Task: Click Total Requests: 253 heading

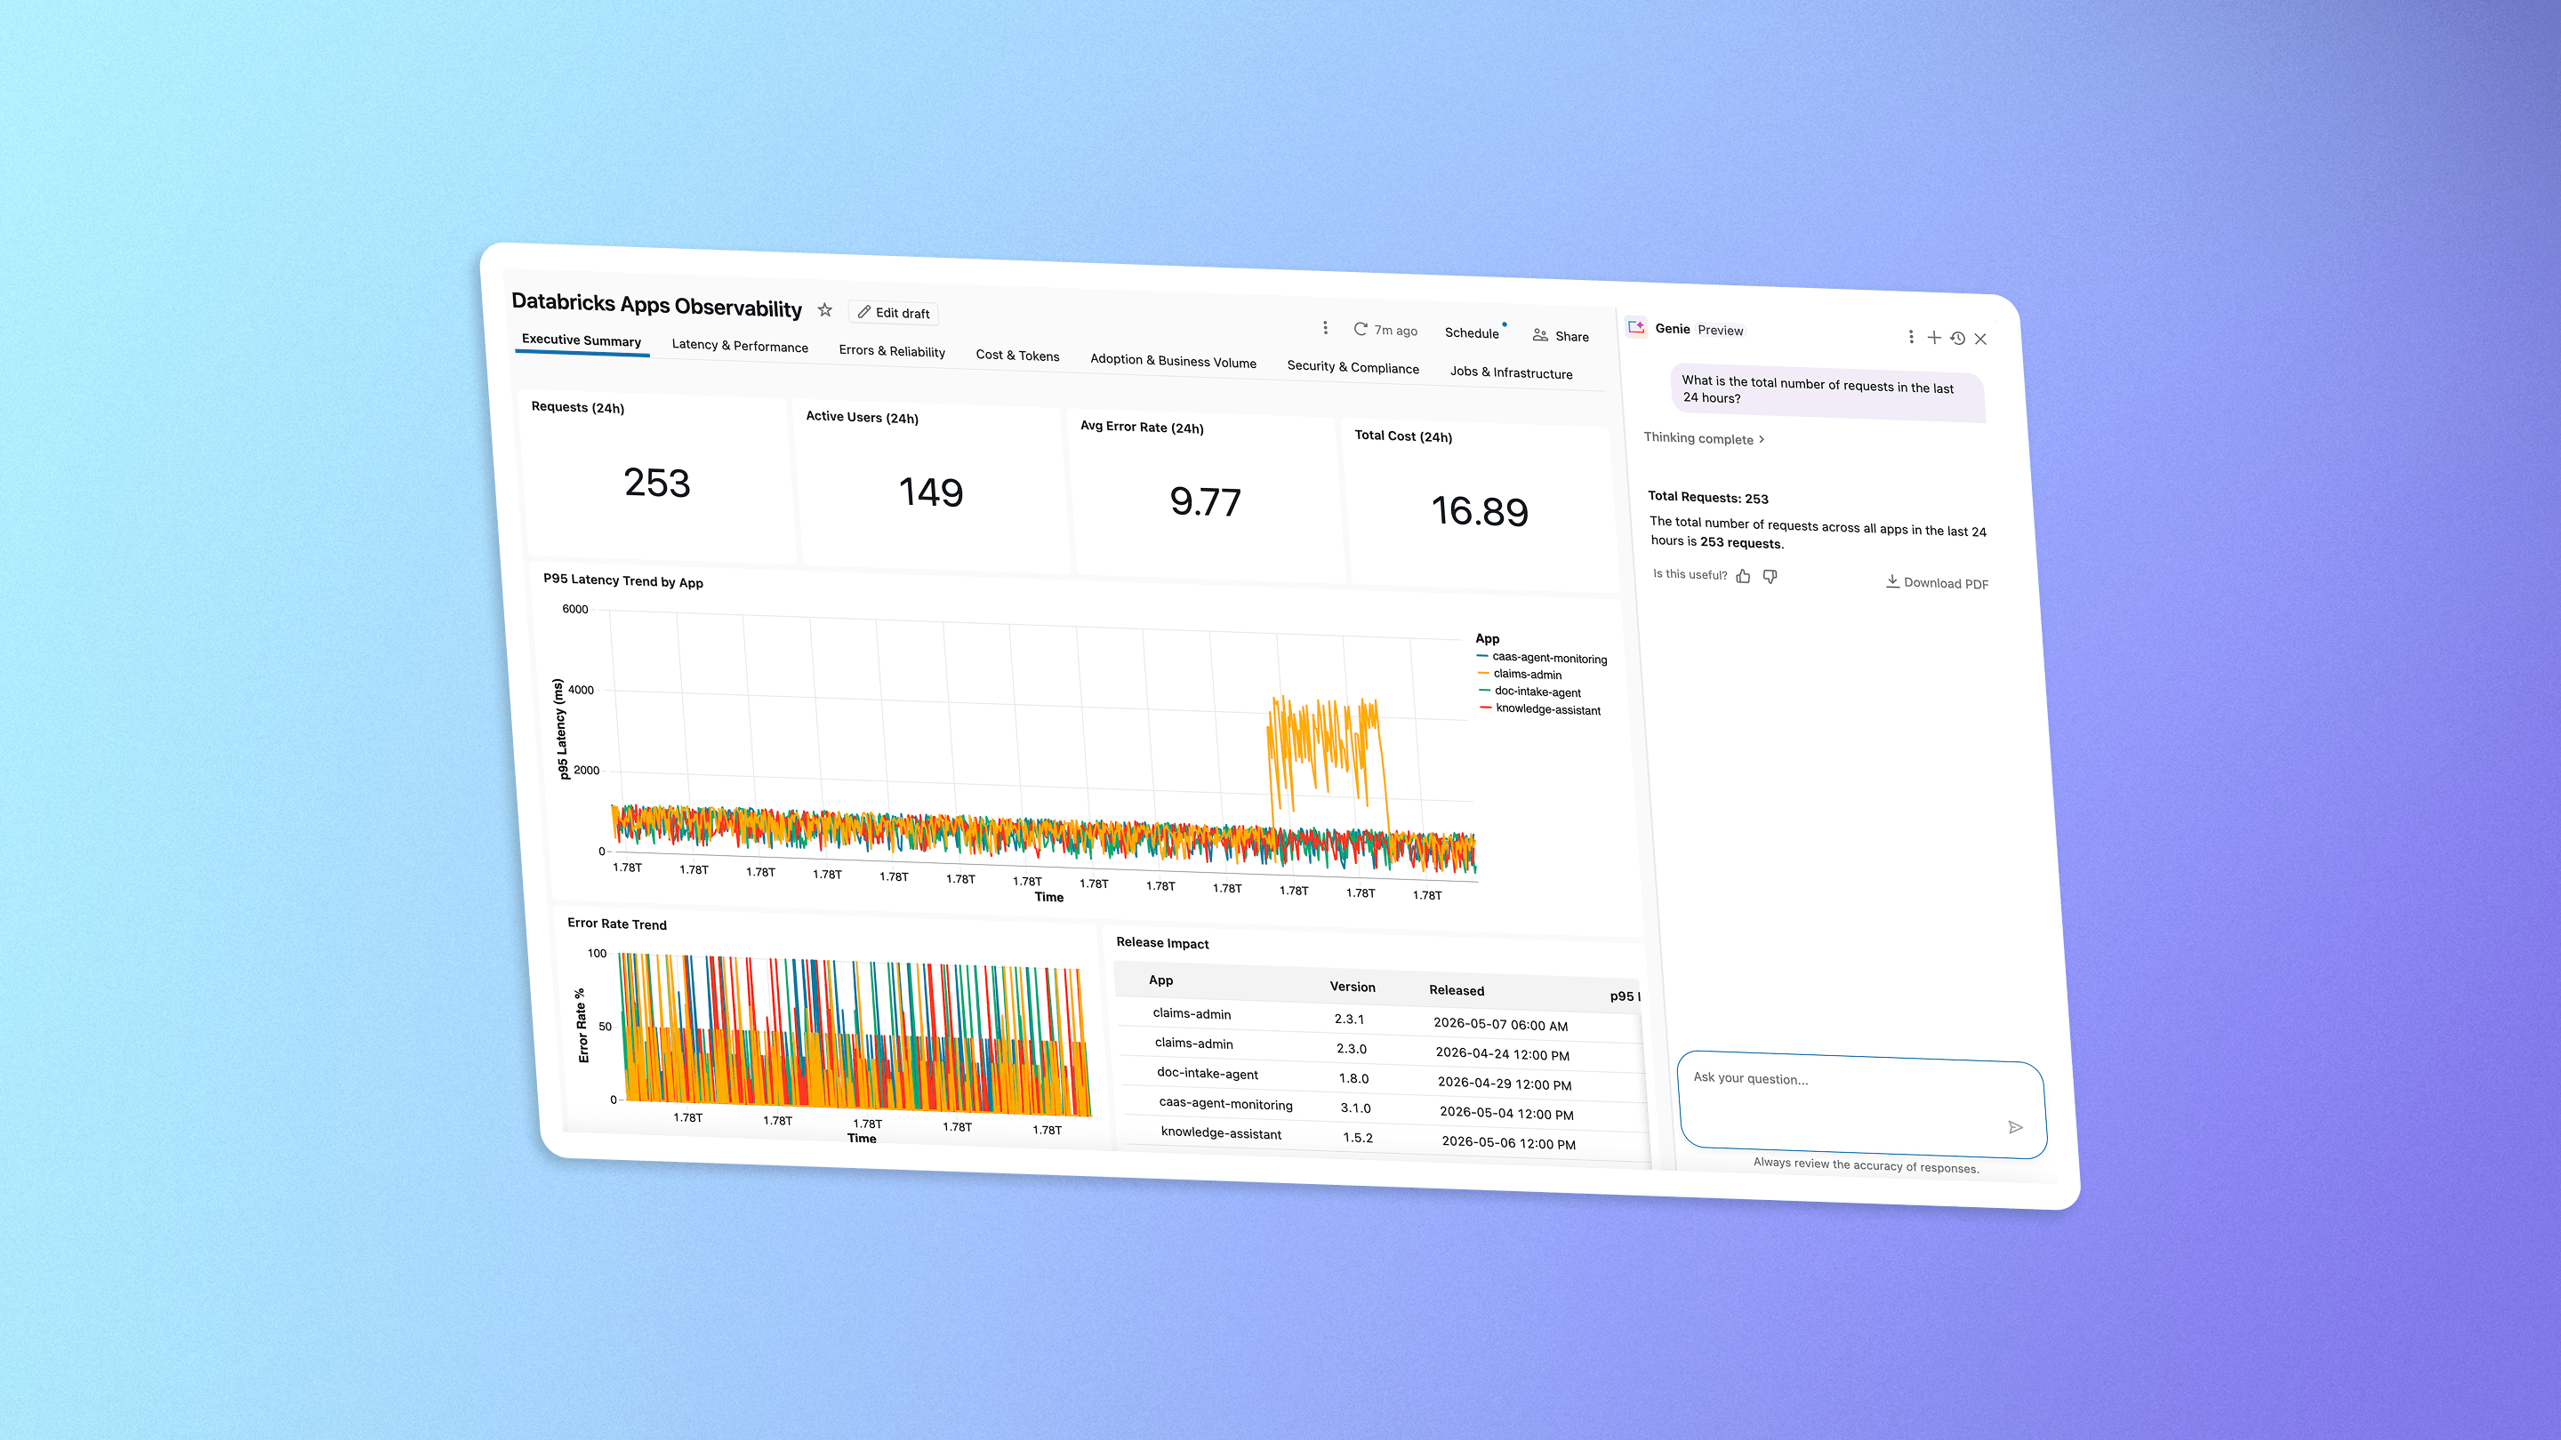Action: click(x=1708, y=497)
